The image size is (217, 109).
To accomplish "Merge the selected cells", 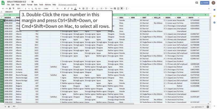I will point(87,9).
